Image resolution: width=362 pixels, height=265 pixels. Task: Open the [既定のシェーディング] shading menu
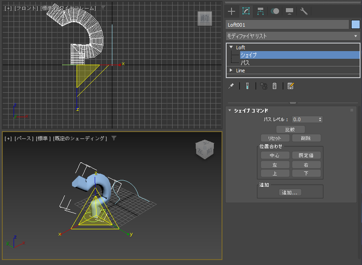pos(80,138)
